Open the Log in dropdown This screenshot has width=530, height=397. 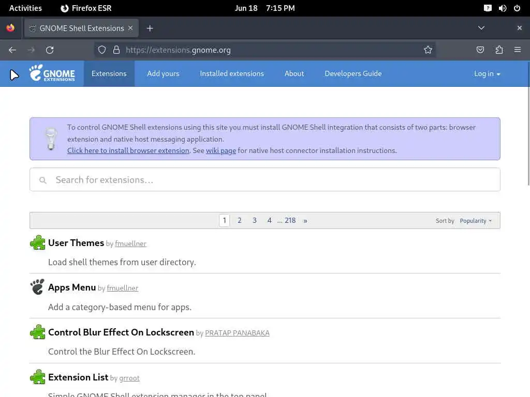(487, 73)
